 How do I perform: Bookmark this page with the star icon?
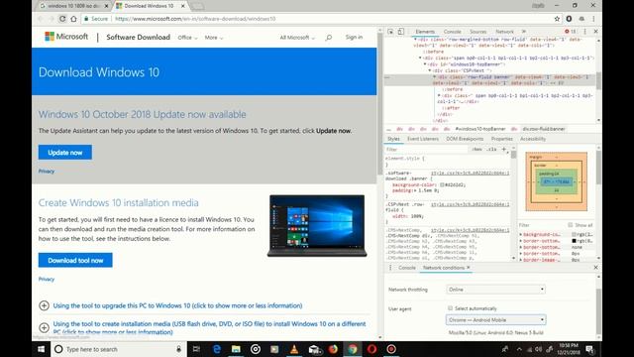click(x=557, y=19)
